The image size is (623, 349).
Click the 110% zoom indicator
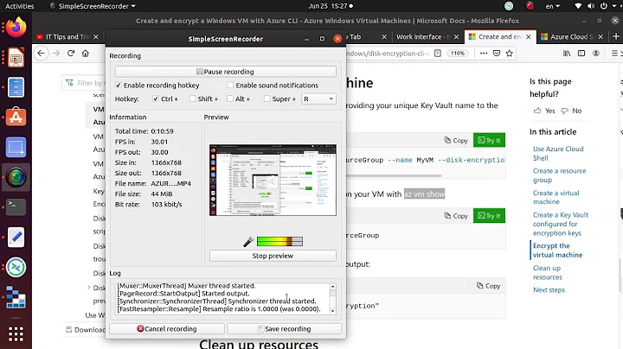click(x=458, y=54)
